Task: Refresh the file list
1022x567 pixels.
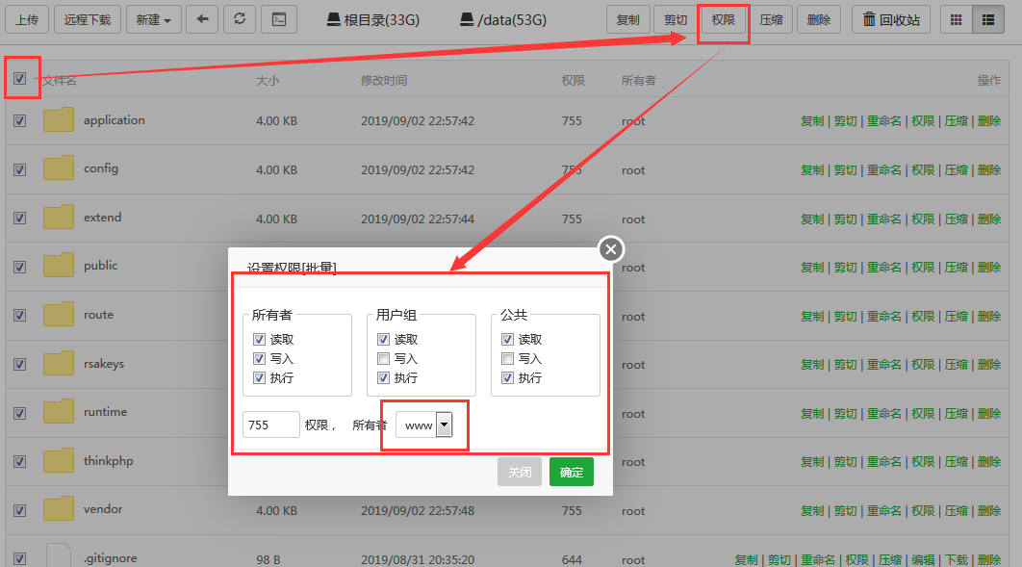Action: [240, 19]
